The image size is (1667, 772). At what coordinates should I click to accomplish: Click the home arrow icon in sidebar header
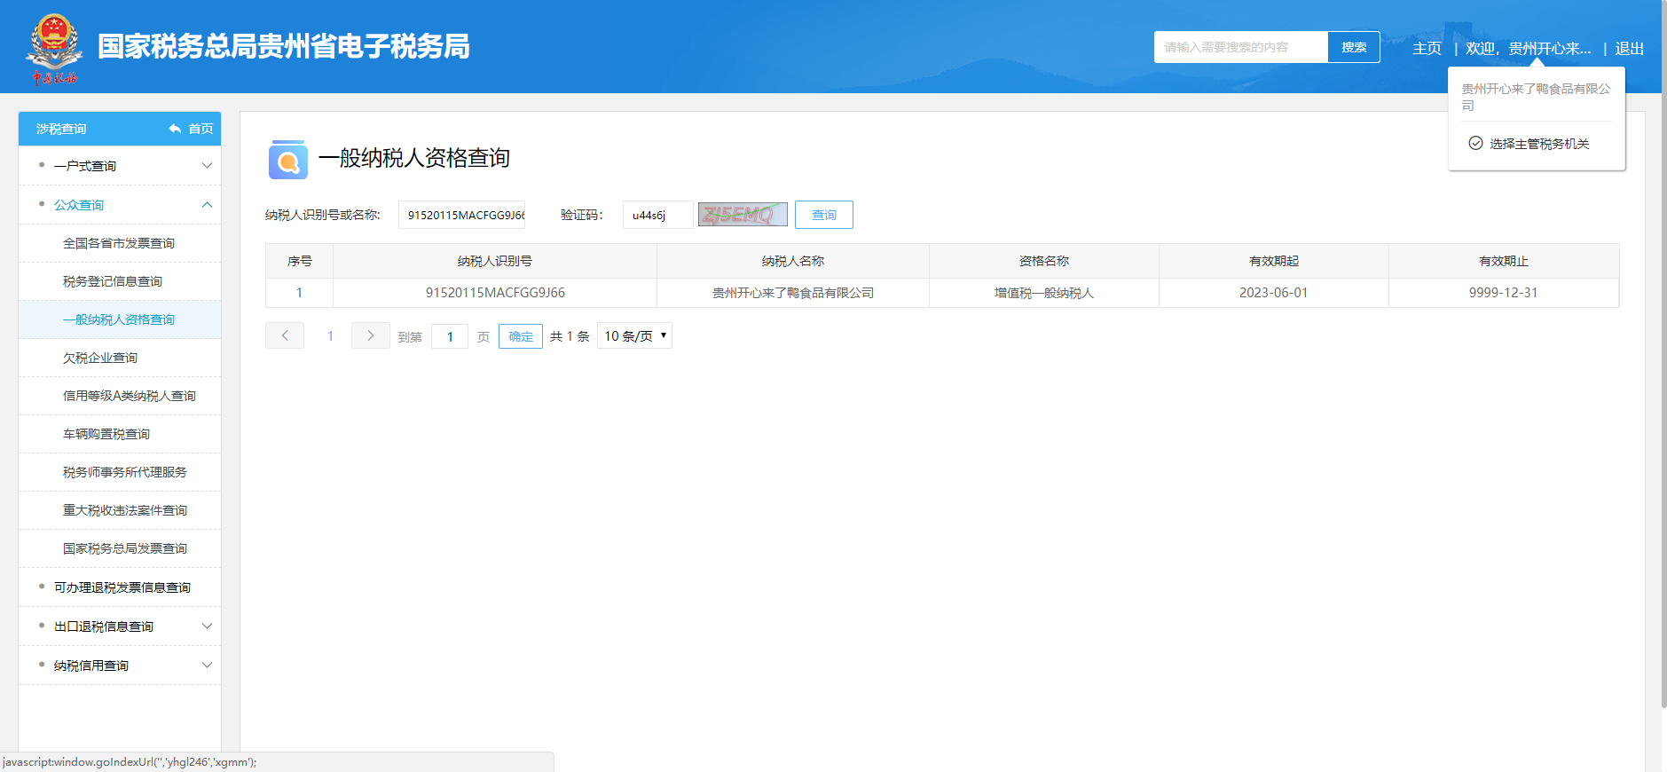pos(175,129)
